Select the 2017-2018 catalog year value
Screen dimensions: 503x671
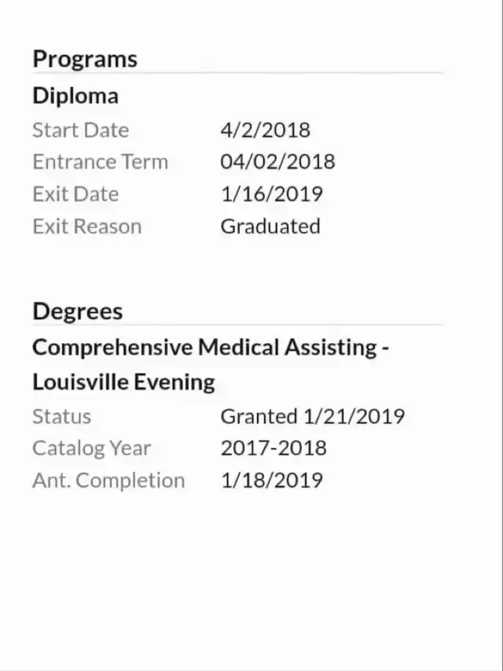pos(273,448)
